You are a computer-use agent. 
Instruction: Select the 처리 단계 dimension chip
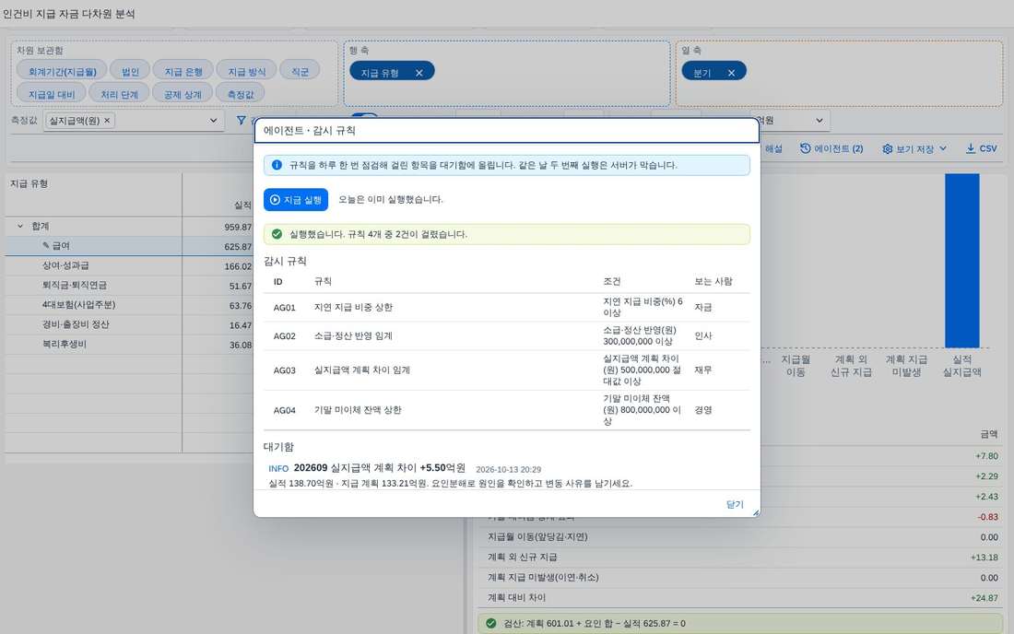[x=119, y=94]
